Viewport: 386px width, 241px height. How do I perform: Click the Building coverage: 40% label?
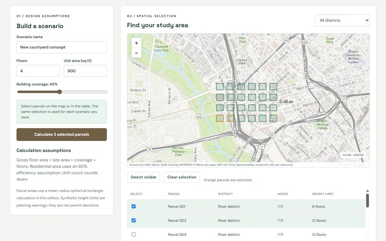pyautogui.click(x=37, y=84)
